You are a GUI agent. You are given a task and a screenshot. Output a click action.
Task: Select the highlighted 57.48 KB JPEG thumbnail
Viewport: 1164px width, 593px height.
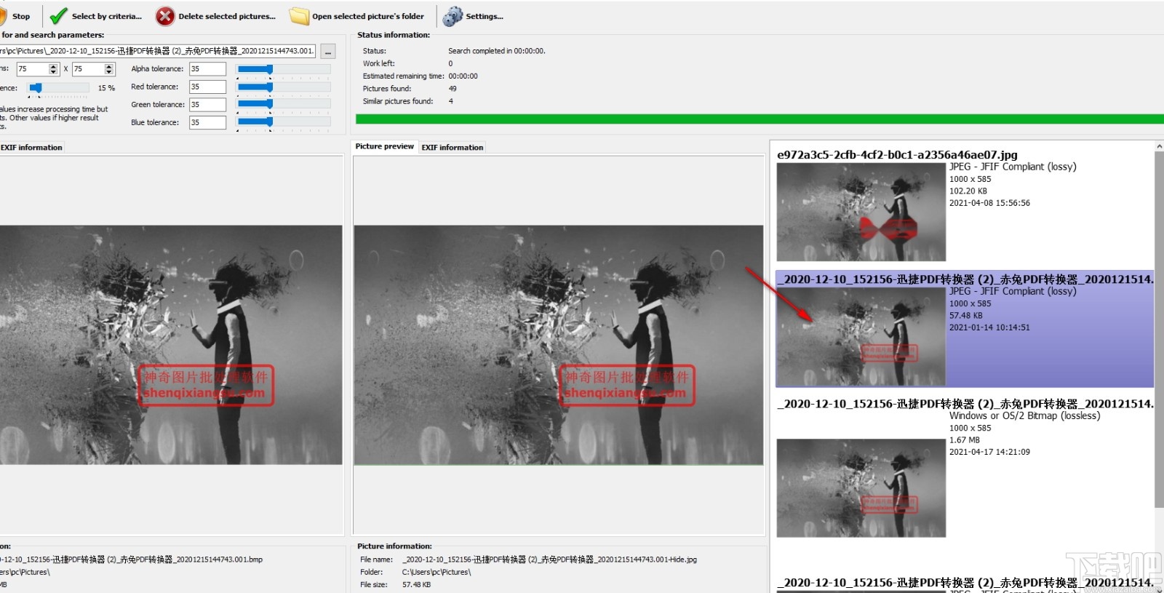[861, 336]
